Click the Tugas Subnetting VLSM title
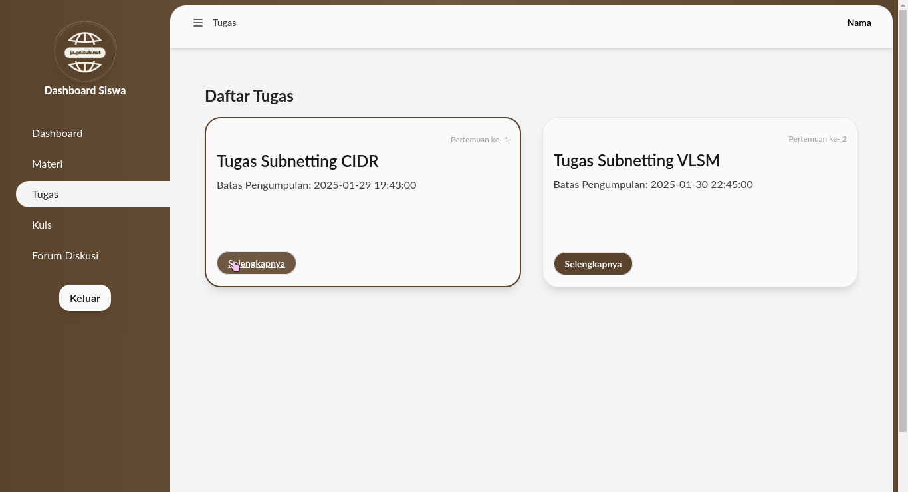908x492 pixels. pyautogui.click(x=636, y=160)
